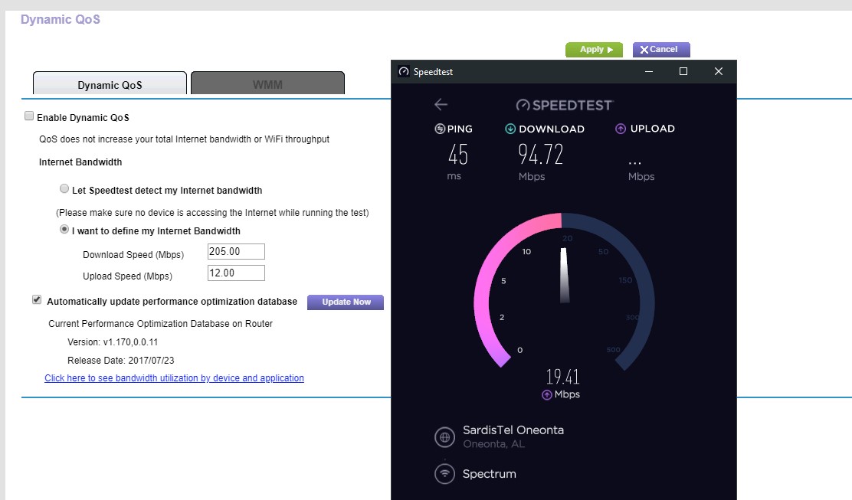Click the Speedtest back arrow
The image size is (852, 500).
(441, 104)
